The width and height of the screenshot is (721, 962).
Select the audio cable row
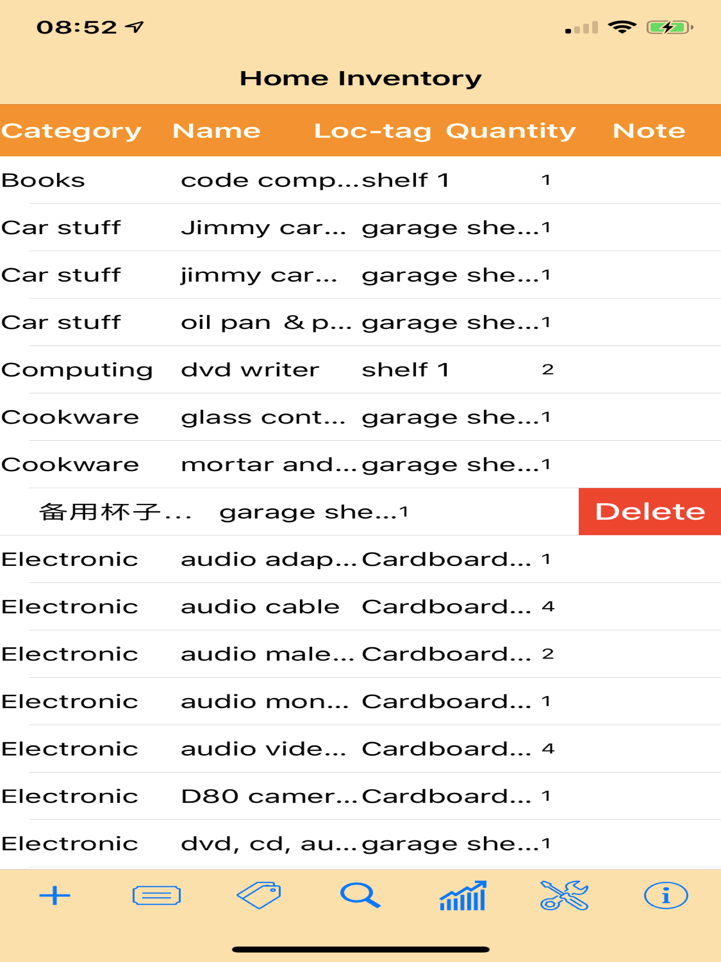click(360, 607)
